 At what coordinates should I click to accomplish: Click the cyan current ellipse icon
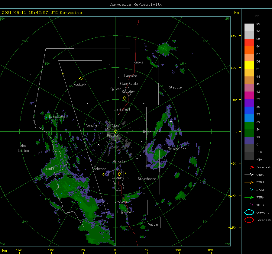249,212
